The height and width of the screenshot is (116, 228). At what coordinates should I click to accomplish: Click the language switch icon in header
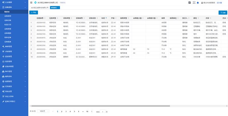coord(190,2)
